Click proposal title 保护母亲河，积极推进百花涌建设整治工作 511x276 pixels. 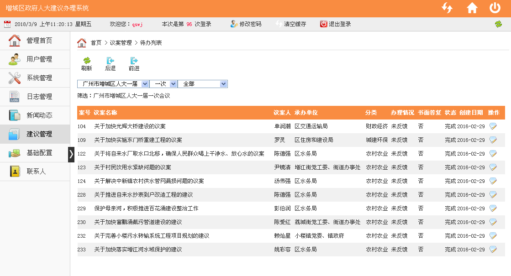pyautogui.click(x=146, y=208)
